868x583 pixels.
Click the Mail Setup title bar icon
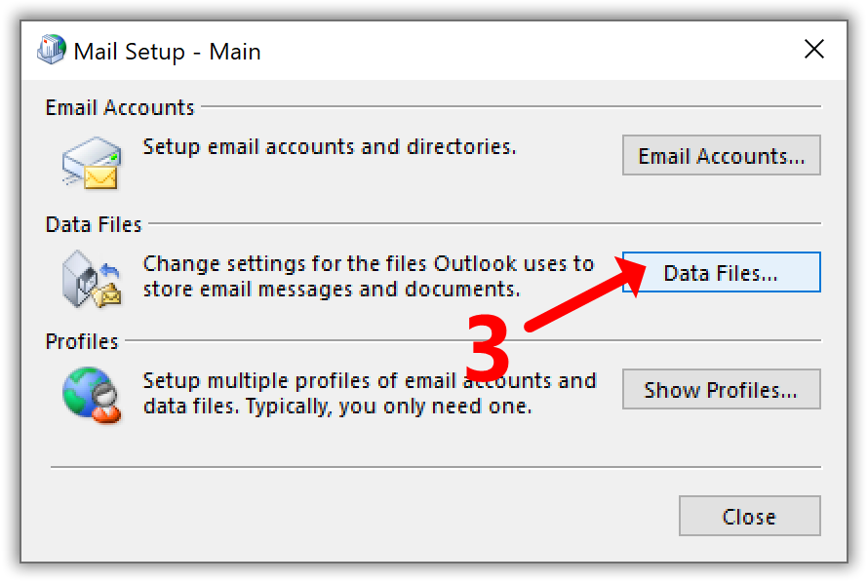(52, 50)
